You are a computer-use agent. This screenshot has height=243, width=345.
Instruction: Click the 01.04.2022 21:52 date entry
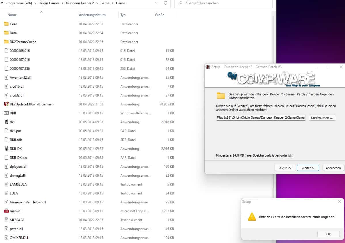[91, 104]
